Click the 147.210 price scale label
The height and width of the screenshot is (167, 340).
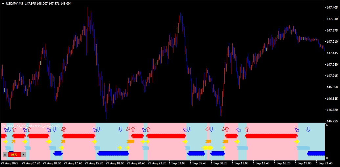click(332, 42)
